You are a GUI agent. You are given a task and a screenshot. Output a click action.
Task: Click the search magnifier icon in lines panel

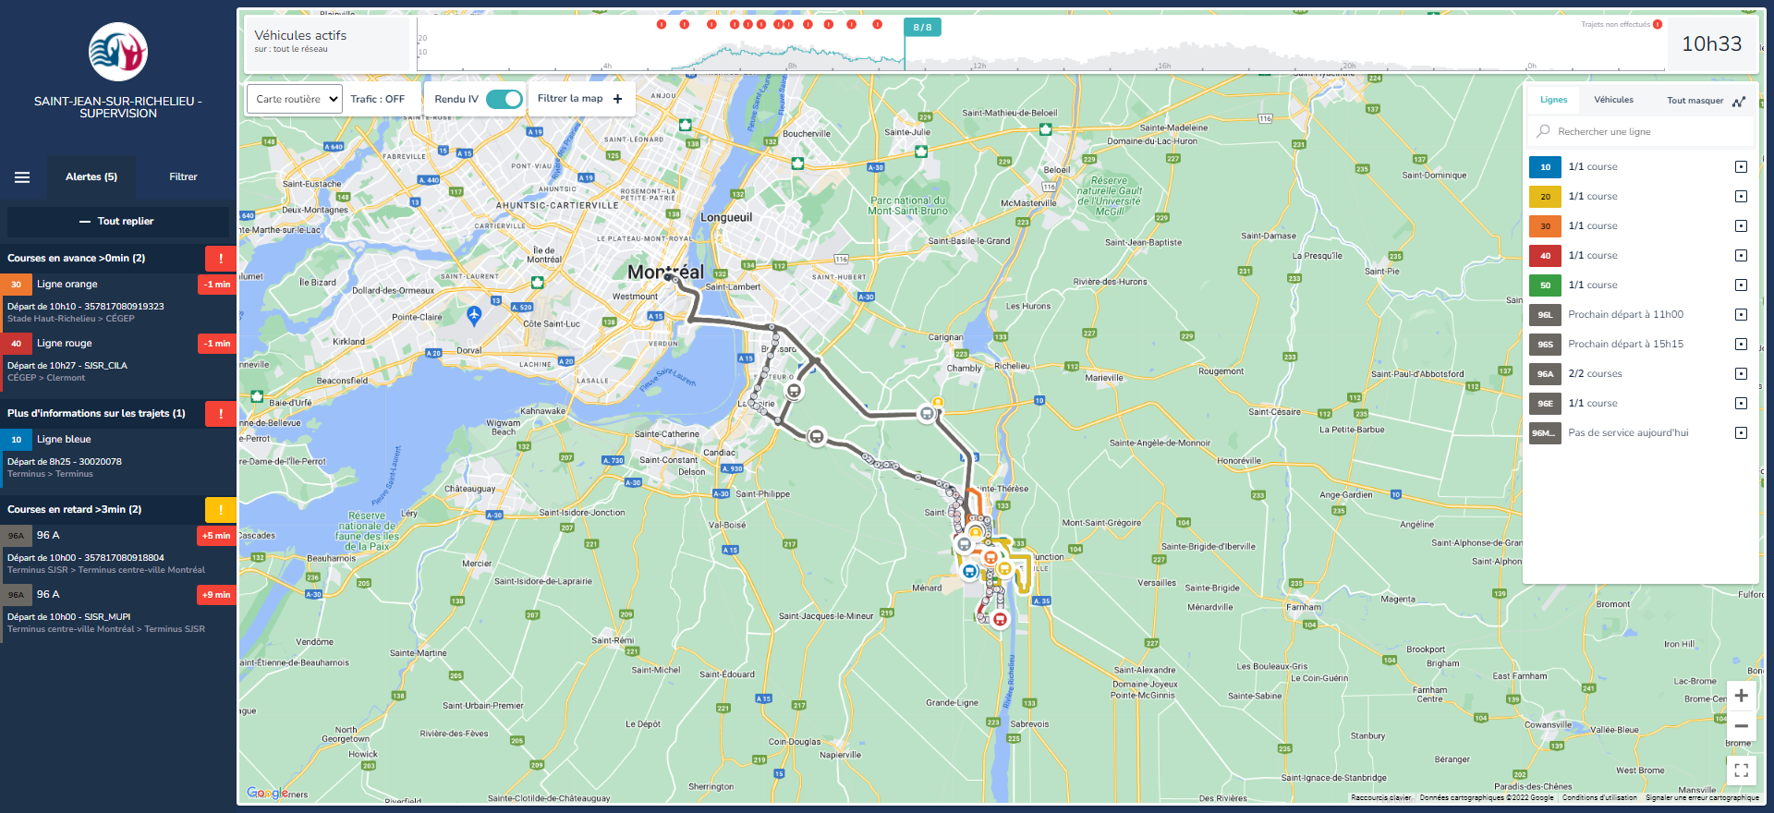1543,131
